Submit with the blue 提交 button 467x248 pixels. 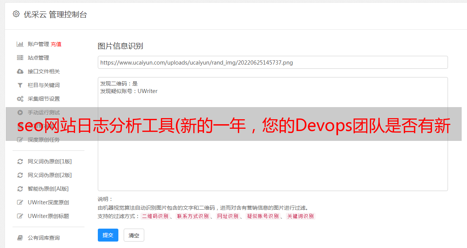[x=108, y=235]
